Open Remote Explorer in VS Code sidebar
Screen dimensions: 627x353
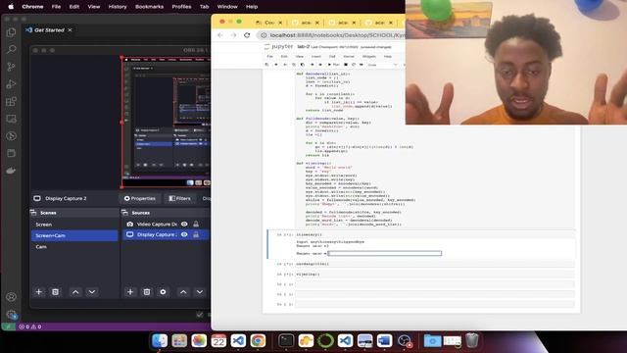(x=11, y=119)
